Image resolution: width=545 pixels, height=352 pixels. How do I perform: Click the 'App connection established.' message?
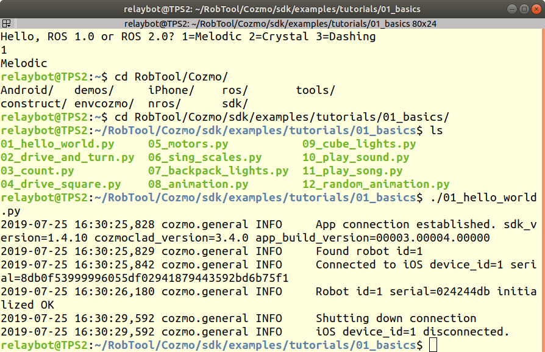tap(405, 224)
